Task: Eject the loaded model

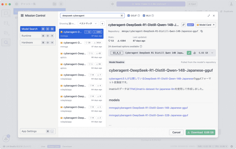Action: (x=192, y=4)
